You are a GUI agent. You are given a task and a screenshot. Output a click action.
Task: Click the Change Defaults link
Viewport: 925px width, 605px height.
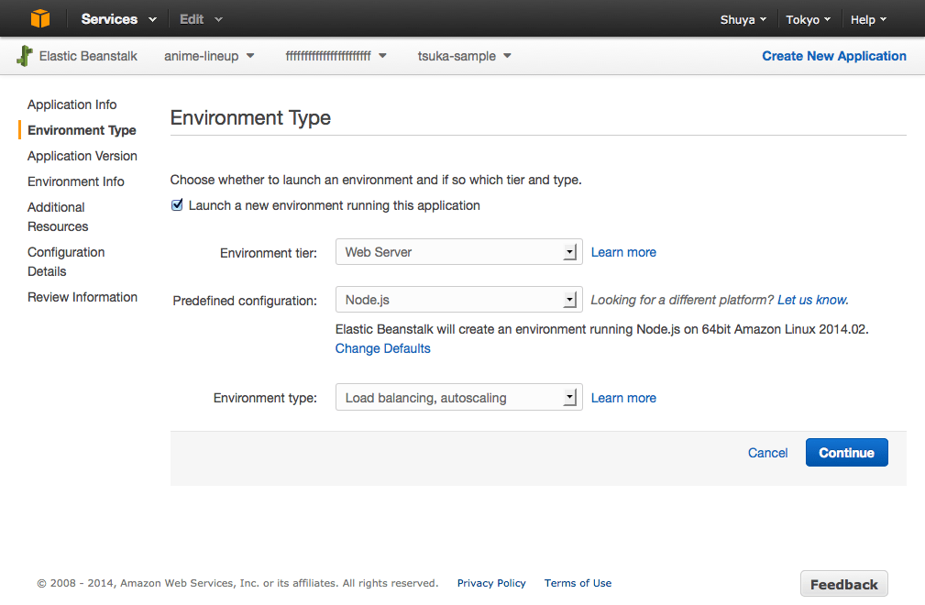pyautogui.click(x=382, y=348)
